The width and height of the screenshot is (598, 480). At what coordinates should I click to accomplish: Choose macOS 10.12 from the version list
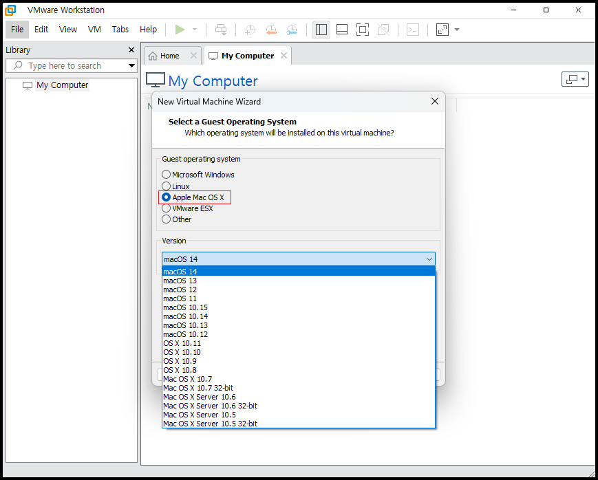(x=299, y=334)
